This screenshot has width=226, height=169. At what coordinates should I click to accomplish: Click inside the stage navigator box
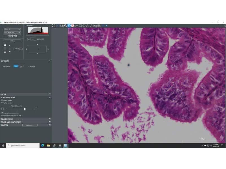coord(37,49)
